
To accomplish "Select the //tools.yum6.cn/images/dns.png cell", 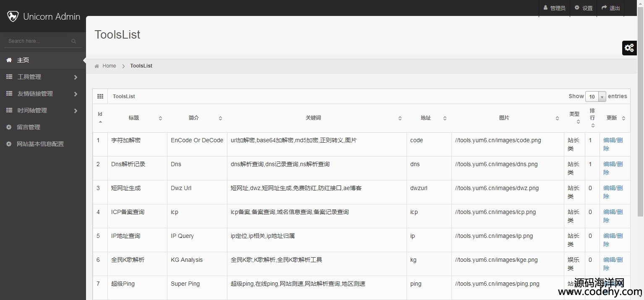I will (x=508, y=168).
